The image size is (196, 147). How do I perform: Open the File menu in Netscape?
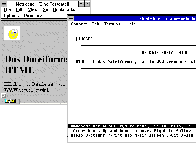7,9
